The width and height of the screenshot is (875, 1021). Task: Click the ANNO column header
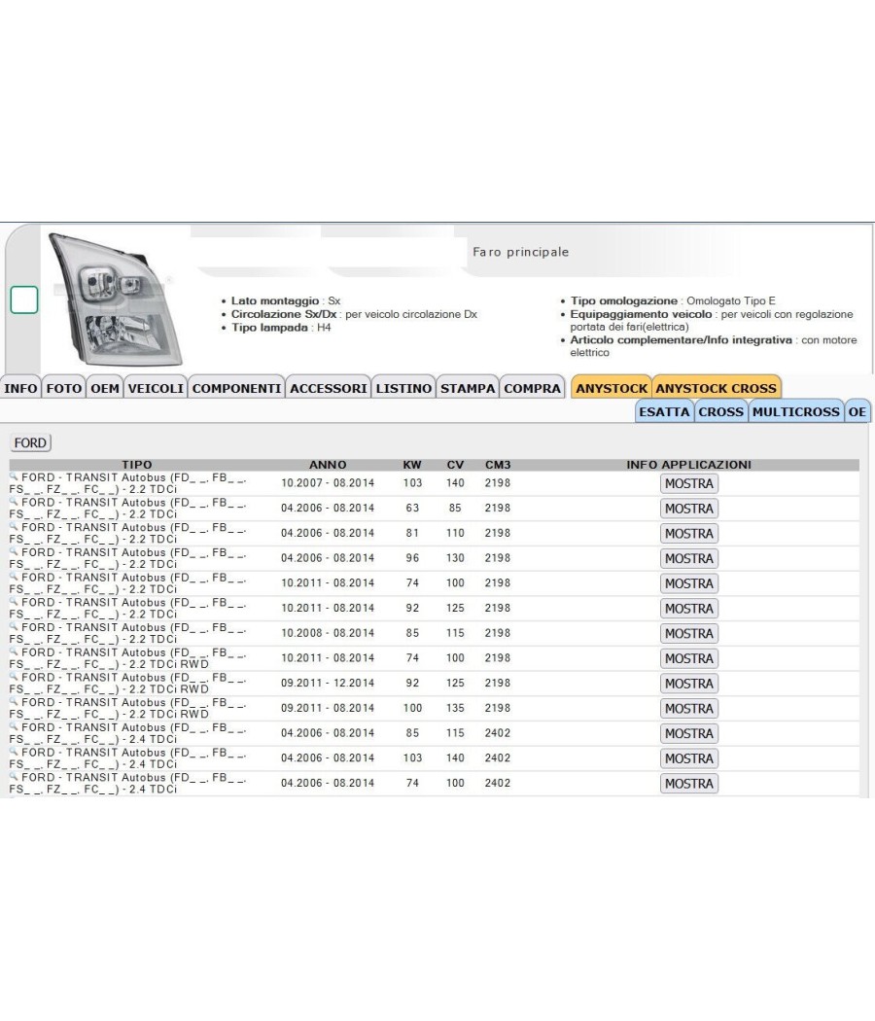(328, 465)
